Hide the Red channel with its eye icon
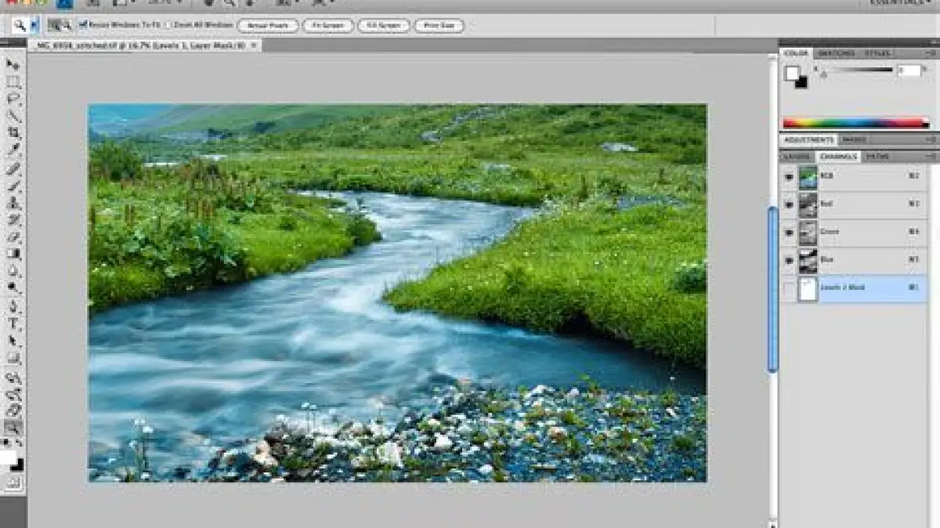Viewport: 940px width, 528px height. pos(789,204)
